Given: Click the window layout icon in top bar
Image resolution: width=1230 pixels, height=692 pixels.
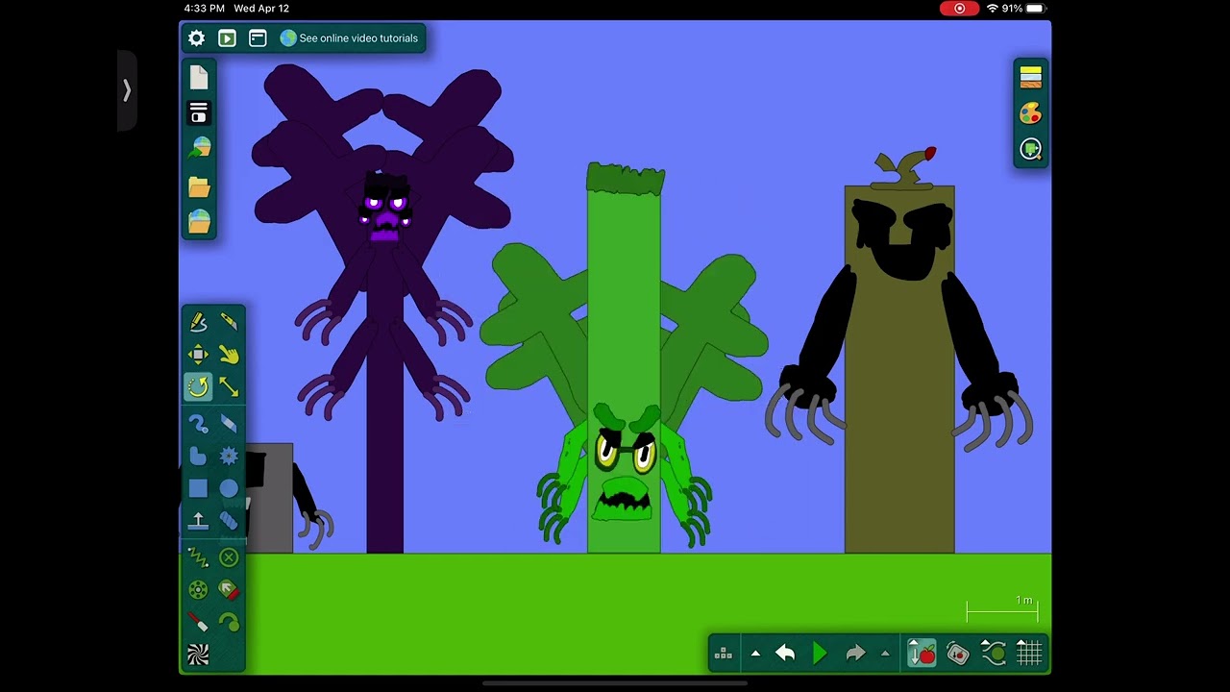Looking at the screenshot, I should pyautogui.click(x=258, y=38).
